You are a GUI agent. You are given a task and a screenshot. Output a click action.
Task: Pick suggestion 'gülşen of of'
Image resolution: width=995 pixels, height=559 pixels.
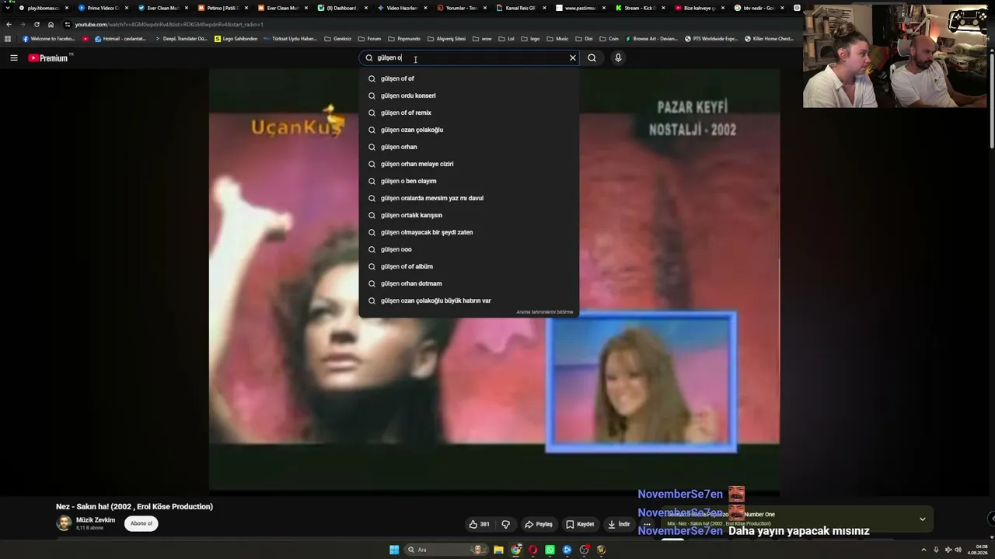(x=469, y=78)
